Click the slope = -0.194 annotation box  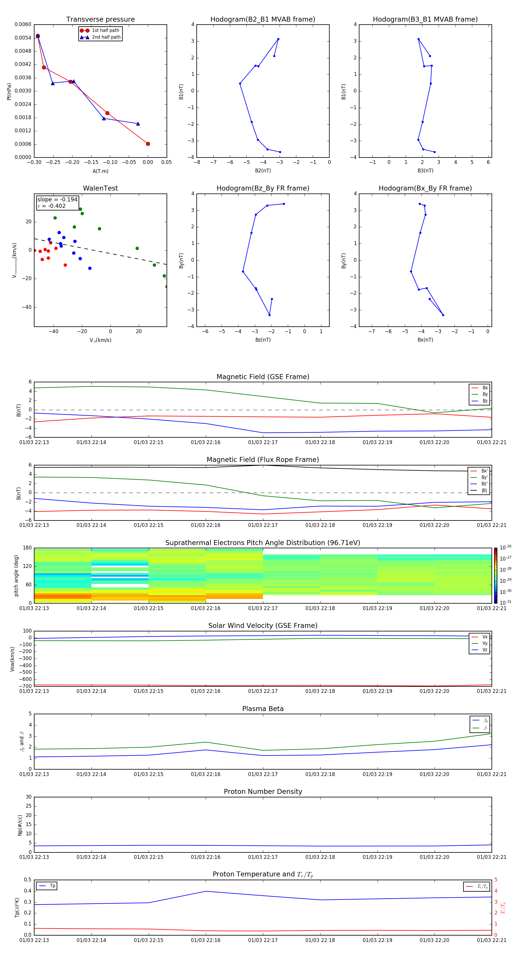pos(57,203)
